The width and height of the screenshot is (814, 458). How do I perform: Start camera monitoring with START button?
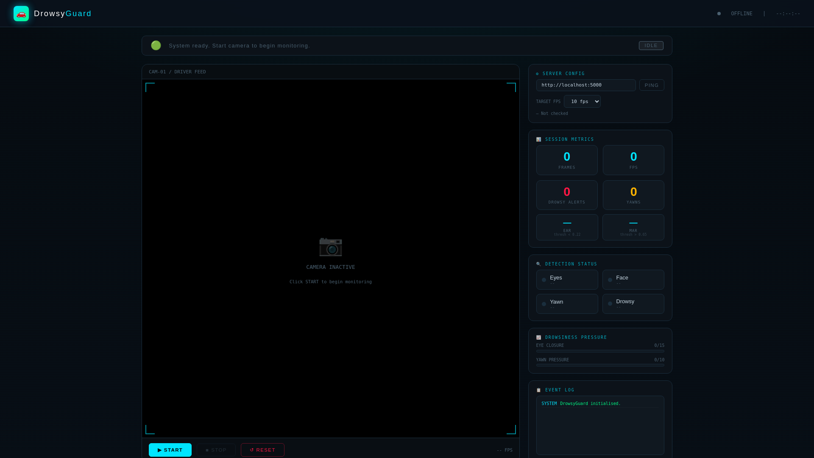point(170,450)
